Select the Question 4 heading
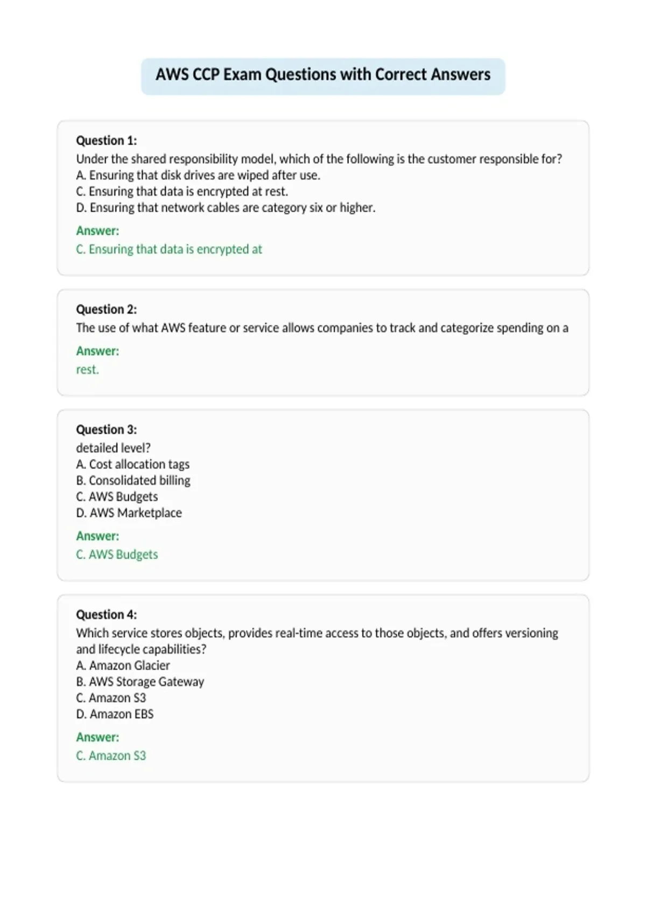Viewport: 646px width, 916px height. (x=107, y=614)
